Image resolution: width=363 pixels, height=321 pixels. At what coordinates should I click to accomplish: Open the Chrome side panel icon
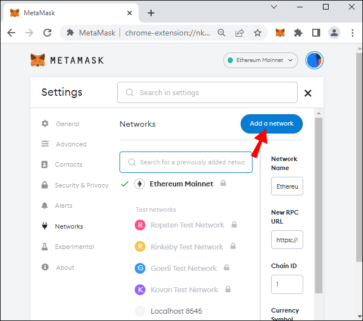coord(316,33)
